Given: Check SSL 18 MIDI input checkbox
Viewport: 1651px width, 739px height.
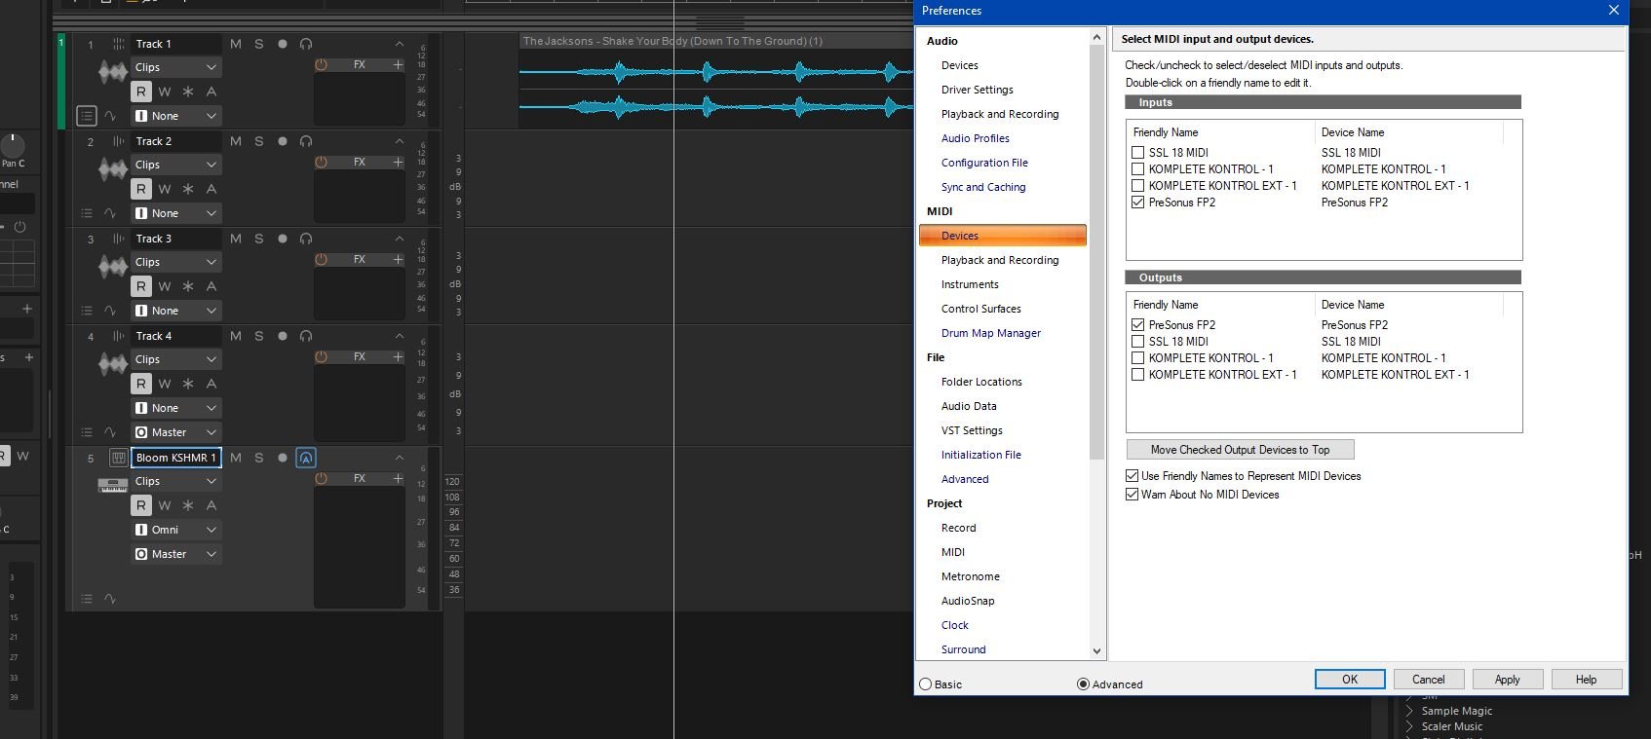Looking at the screenshot, I should coord(1137,153).
